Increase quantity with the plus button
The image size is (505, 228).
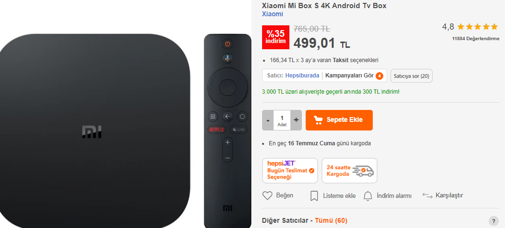tap(296, 120)
